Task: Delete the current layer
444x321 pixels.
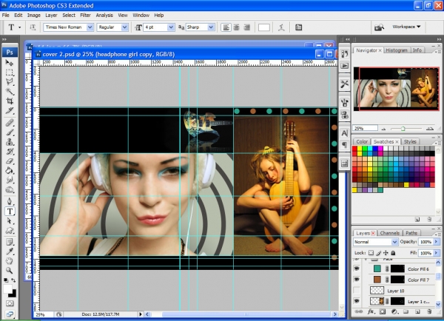Action: (429, 311)
